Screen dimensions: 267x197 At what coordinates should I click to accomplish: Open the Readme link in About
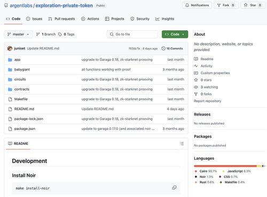[203, 59]
